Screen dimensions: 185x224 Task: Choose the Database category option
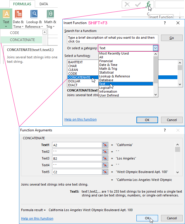126,80
